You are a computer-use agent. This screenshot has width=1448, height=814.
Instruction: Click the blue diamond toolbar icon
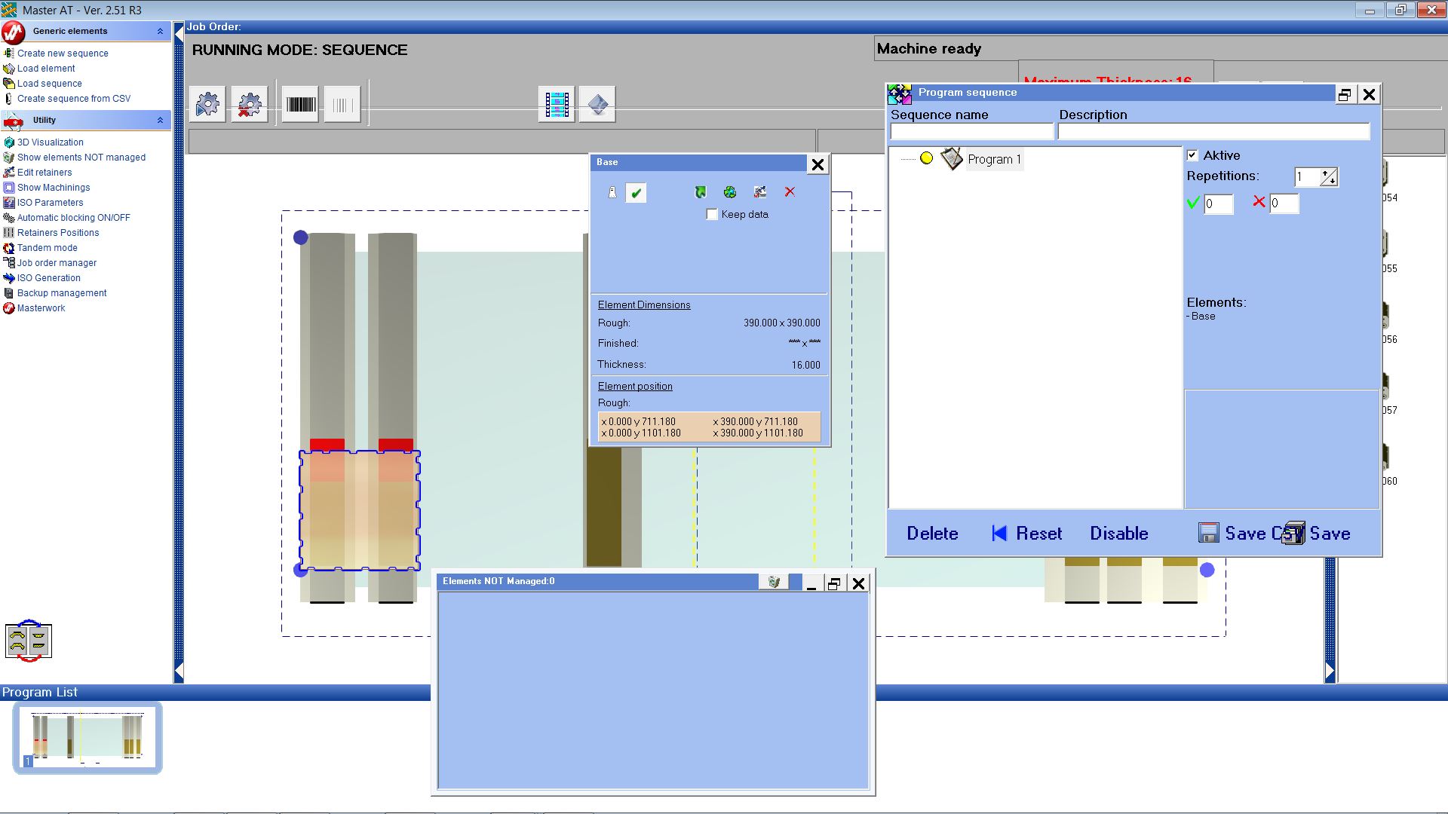(x=597, y=104)
